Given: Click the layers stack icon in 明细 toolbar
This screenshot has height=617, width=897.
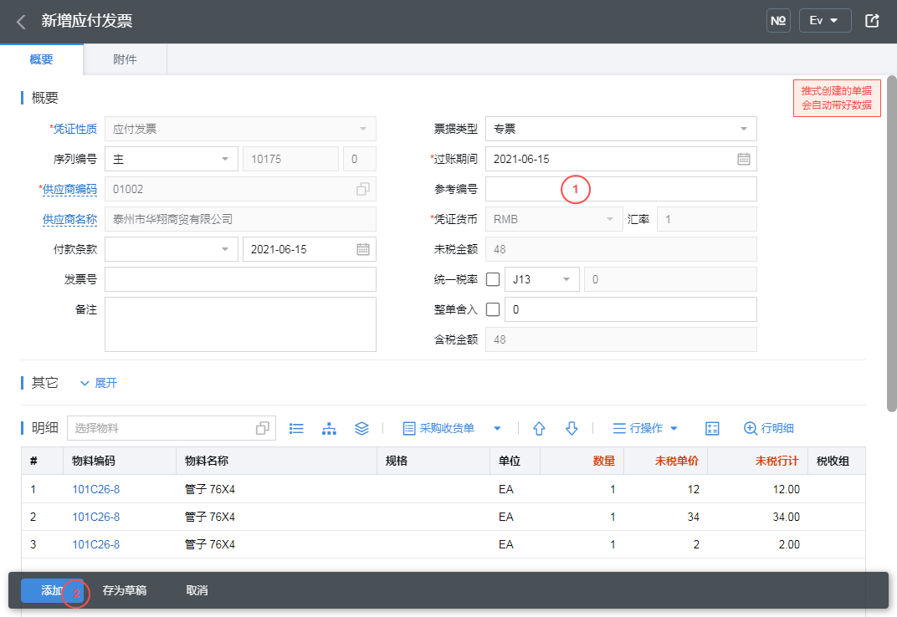Looking at the screenshot, I should (361, 428).
